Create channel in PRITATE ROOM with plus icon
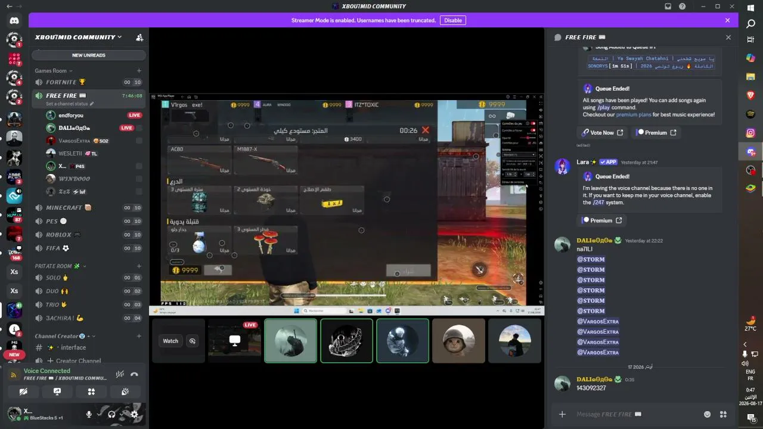The image size is (763, 429). [x=139, y=266]
